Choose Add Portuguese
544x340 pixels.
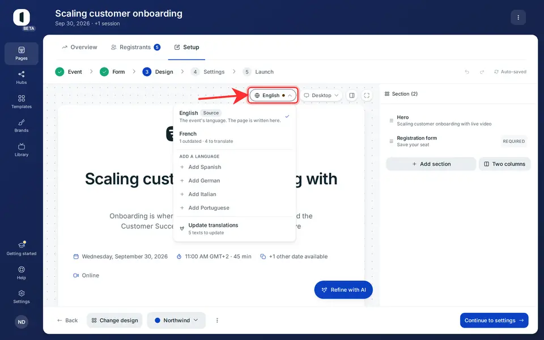point(235,208)
